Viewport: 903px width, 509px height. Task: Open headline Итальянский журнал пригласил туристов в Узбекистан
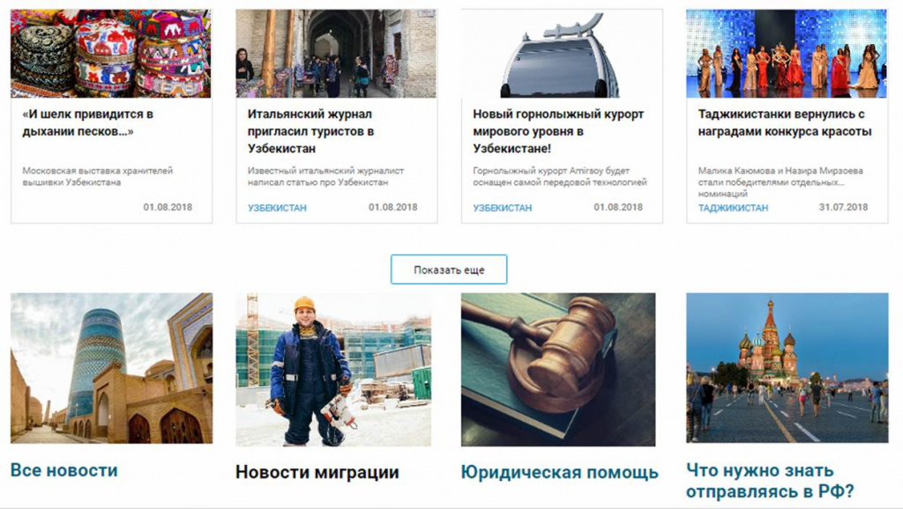311,131
